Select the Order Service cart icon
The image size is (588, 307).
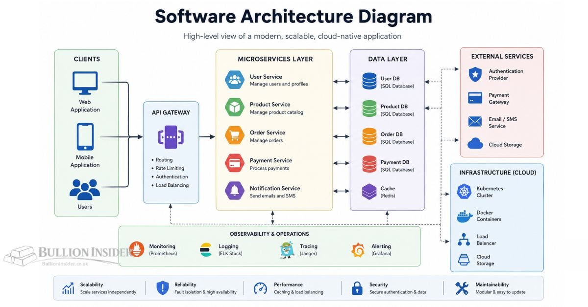pyautogui.click(x=235, y=135)
